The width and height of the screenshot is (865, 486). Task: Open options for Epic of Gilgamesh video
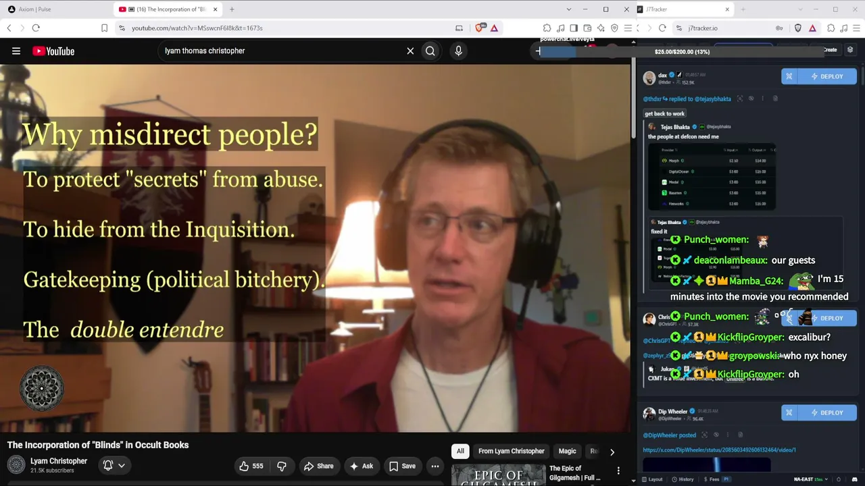coord(618,470)
